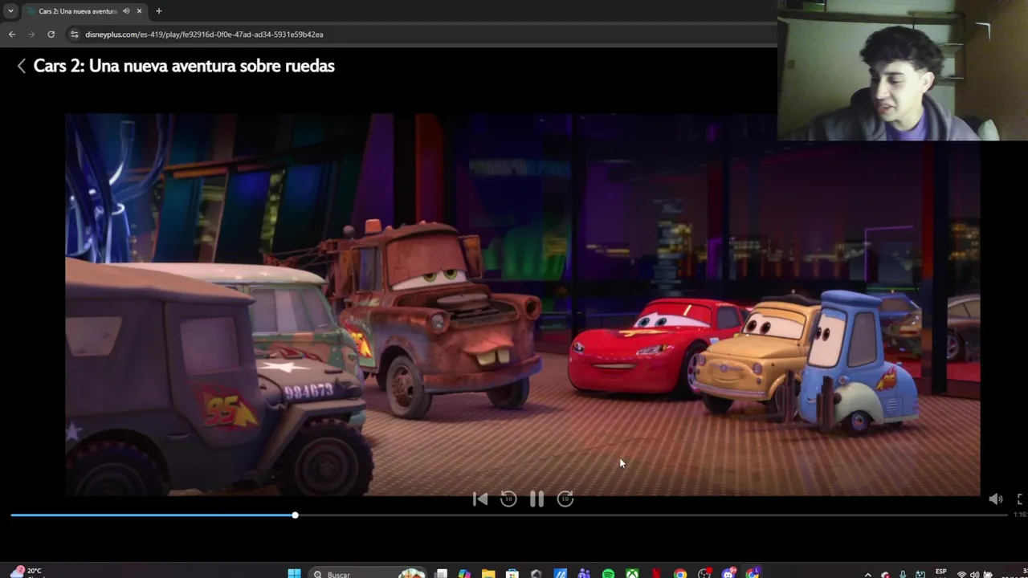Go forward in the browser
This screenshot has width=1028, height=578.
click(31, 35)
